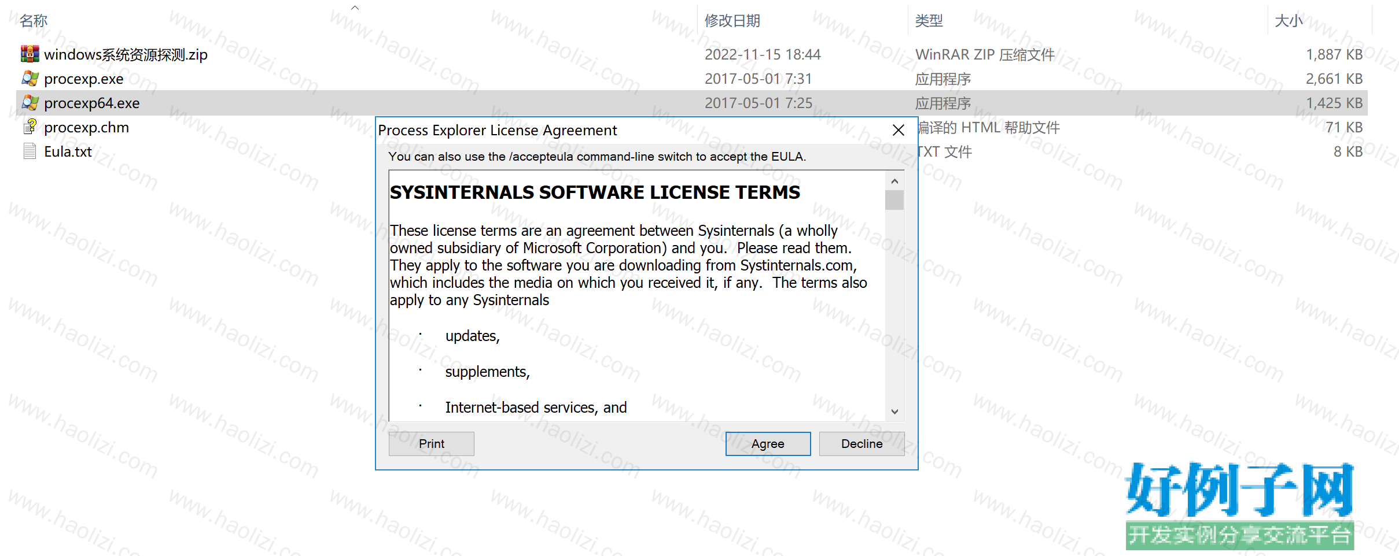Click the HTML 帮助文件 type cell
Viewport: 1399px width, 556px height.
[989, 127]
